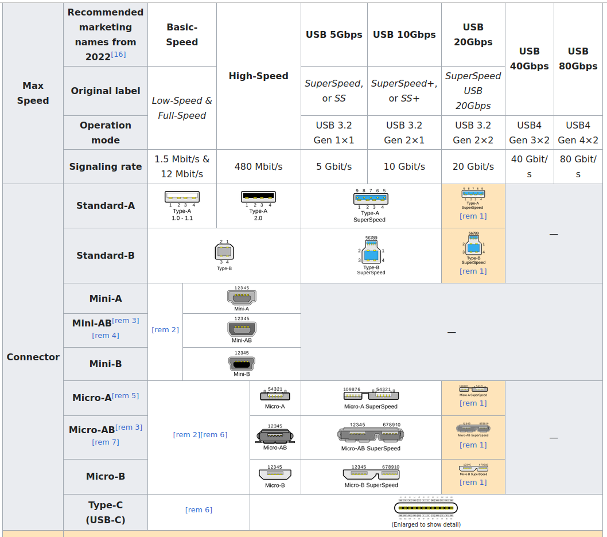Open [rem 6] link in Type-C row
607x537 pixels.
click(x=199, y=510)
